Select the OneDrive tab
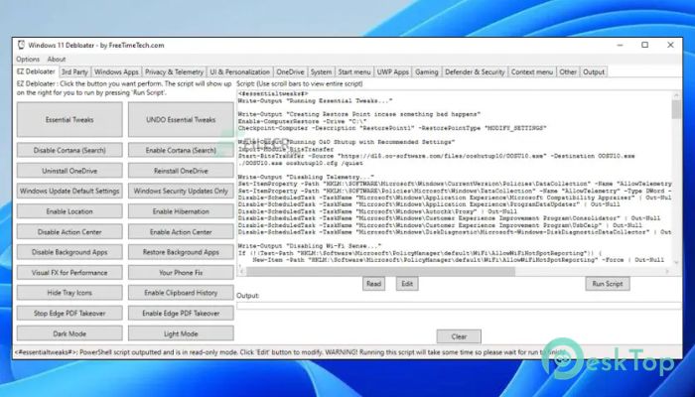 pyautogui.click(x=290, y=71)
